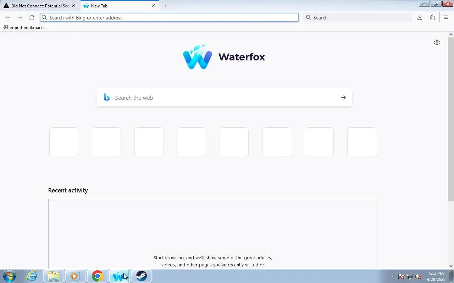This screenshot has height=283, width=454.
Task: Open the first empty shortcut tile
Action: click(64, 142)
